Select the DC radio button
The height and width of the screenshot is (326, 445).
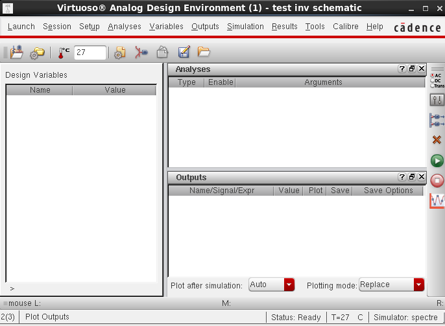point(433,80)
